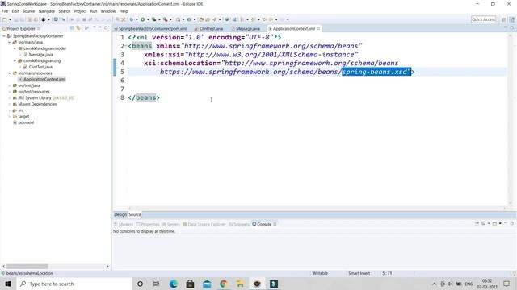Select ApplicationContext.xml in Project Explorer
Screen dimensions: 517x290
tap(44, 79)
